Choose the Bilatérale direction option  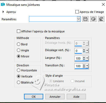[x=18, y=82]
